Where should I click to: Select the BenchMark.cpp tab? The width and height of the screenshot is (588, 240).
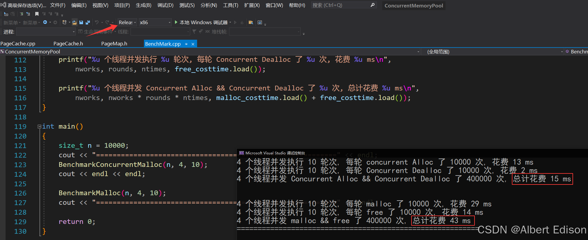click(163, 44)
